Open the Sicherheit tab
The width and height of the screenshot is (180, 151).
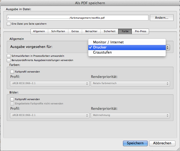click(110, 31)
